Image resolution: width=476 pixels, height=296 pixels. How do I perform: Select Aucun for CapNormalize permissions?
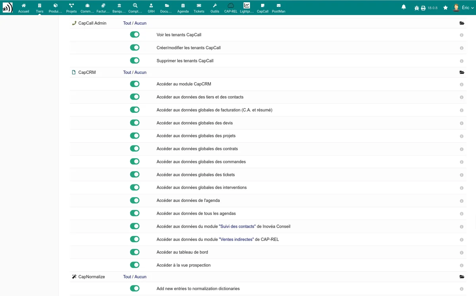point(140,277)
